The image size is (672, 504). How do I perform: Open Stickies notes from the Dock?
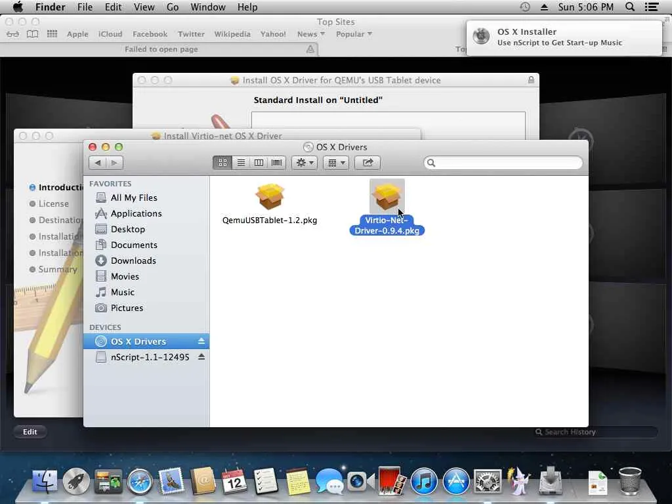tap(298, 481)
